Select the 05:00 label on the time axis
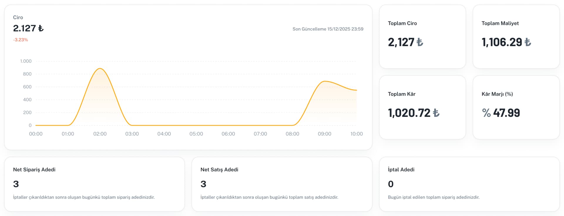564x216 pixels. click(196, 134)
